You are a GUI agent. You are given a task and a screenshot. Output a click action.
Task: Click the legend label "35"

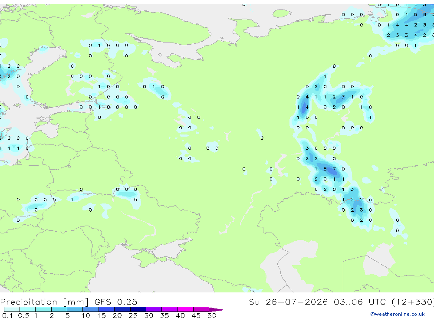pos(164,315)
